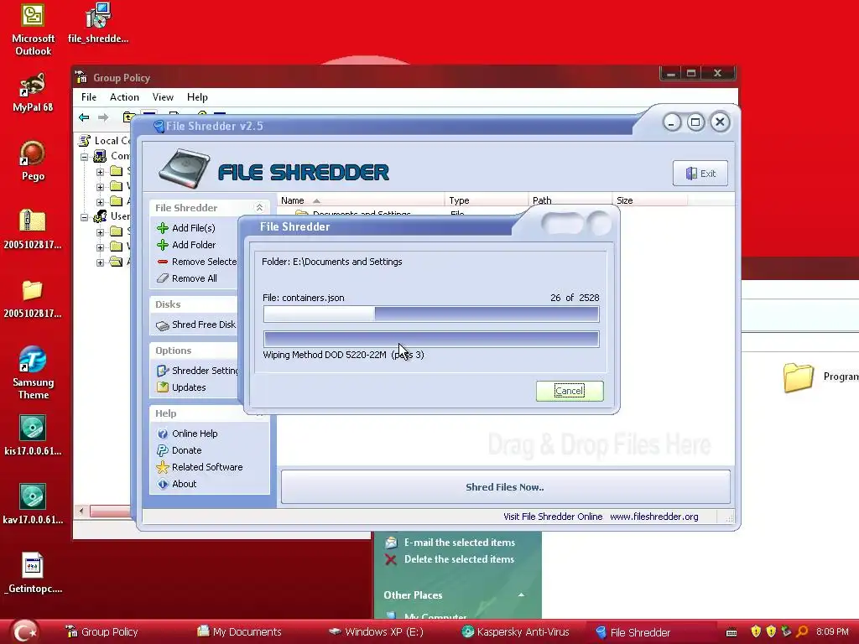Switch to Kaspersky Anti-Virus taskbar button
This screenshot has width=859, height=644.
[516, 632]
